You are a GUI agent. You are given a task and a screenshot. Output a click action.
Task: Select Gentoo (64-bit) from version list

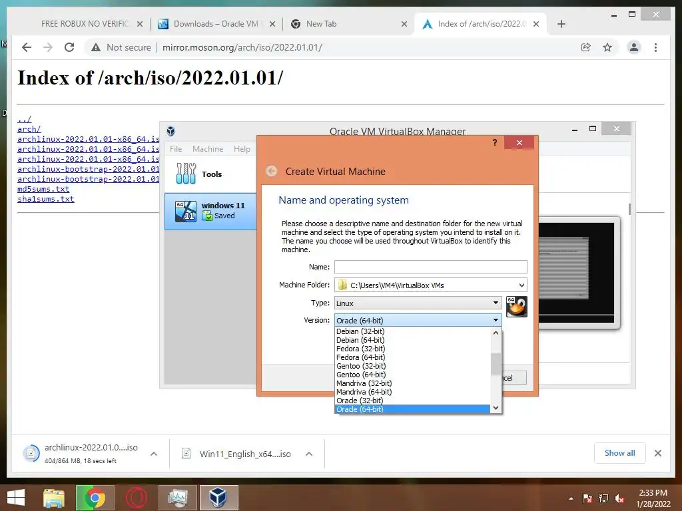click(x=412, y=375)
